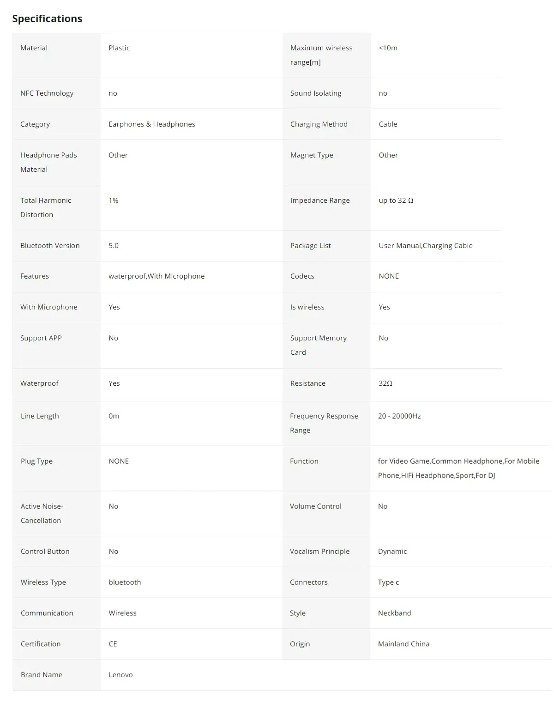Select the Codecs NONE value

pyautogui.click(x=389, y=276)
